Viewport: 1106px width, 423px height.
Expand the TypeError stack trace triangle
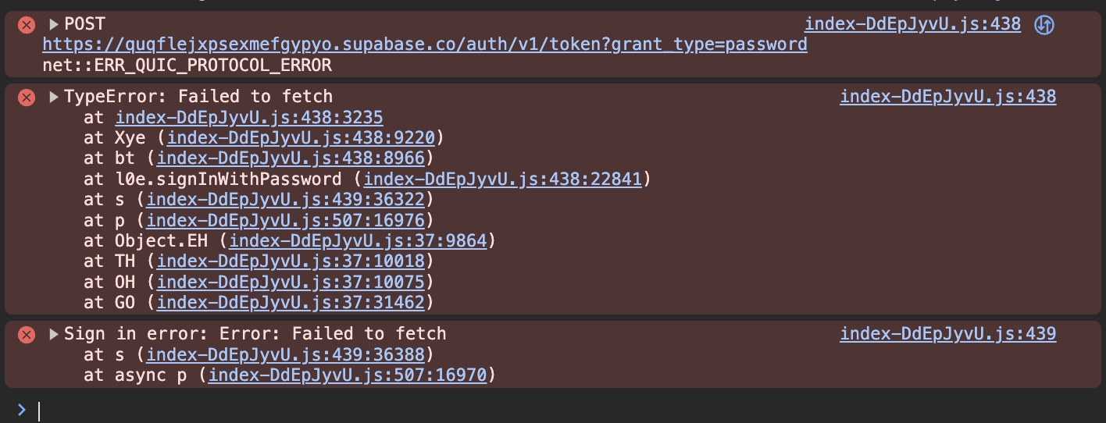pos(54,98)
